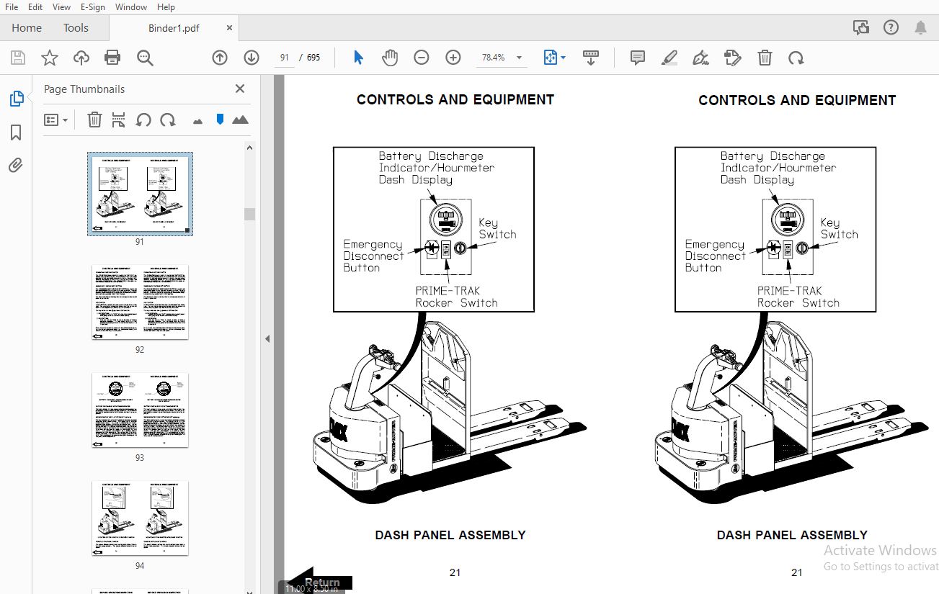939x594 pixels.
Task: Click the upload to cloud icon
Action: (81, 58)
